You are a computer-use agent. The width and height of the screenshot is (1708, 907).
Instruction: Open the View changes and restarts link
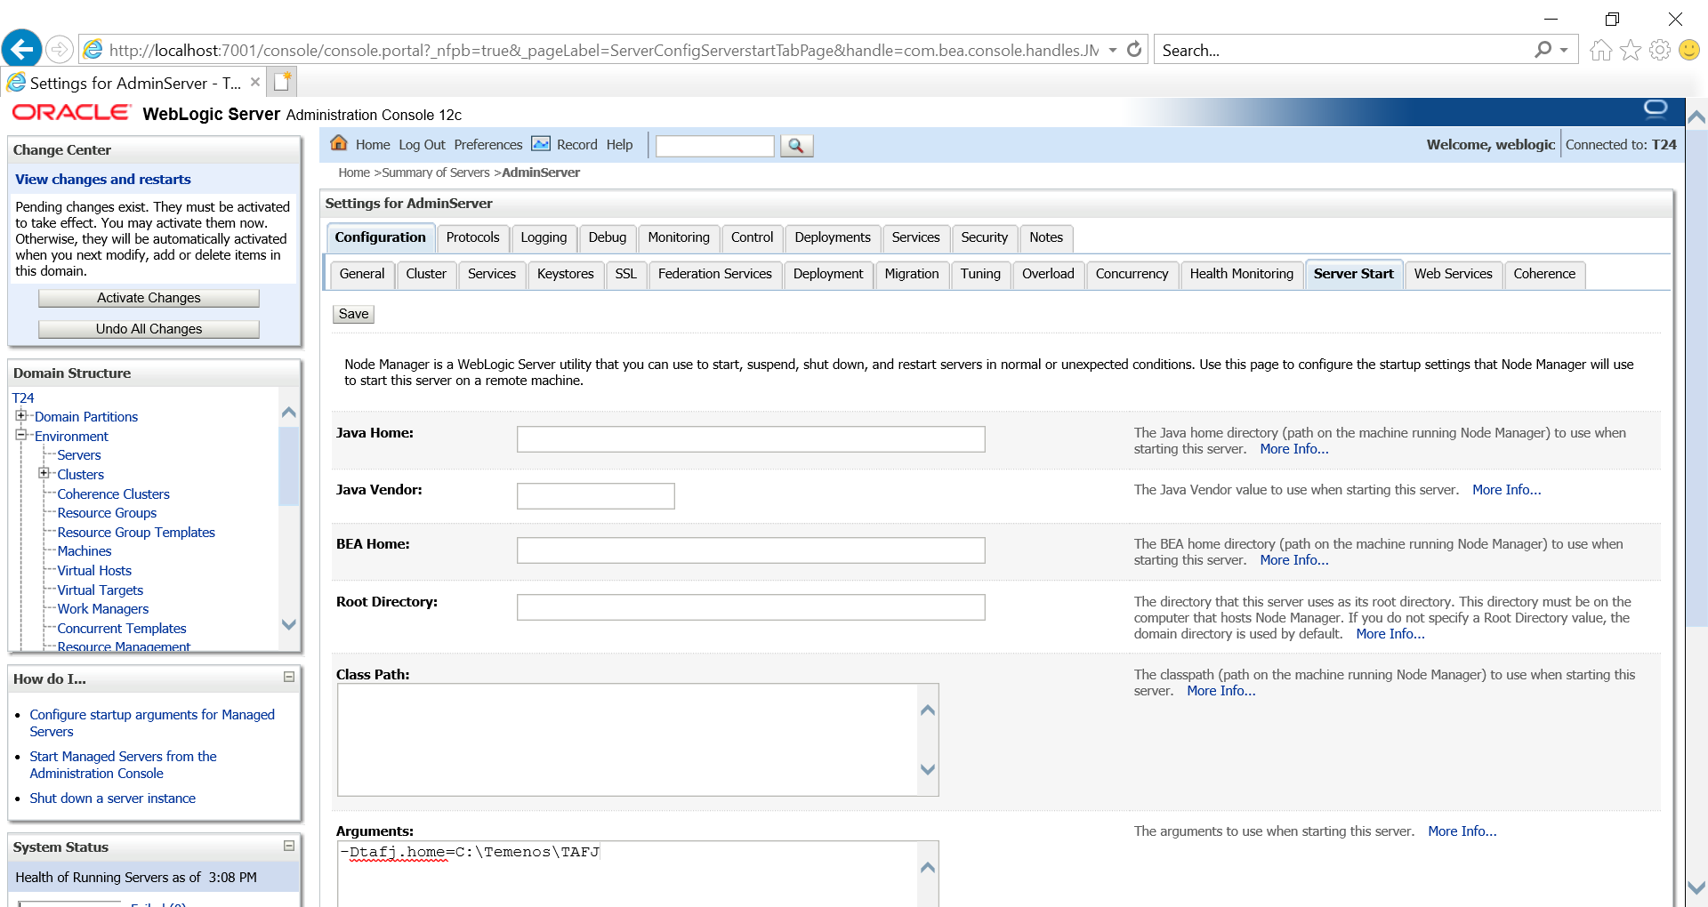103,179
